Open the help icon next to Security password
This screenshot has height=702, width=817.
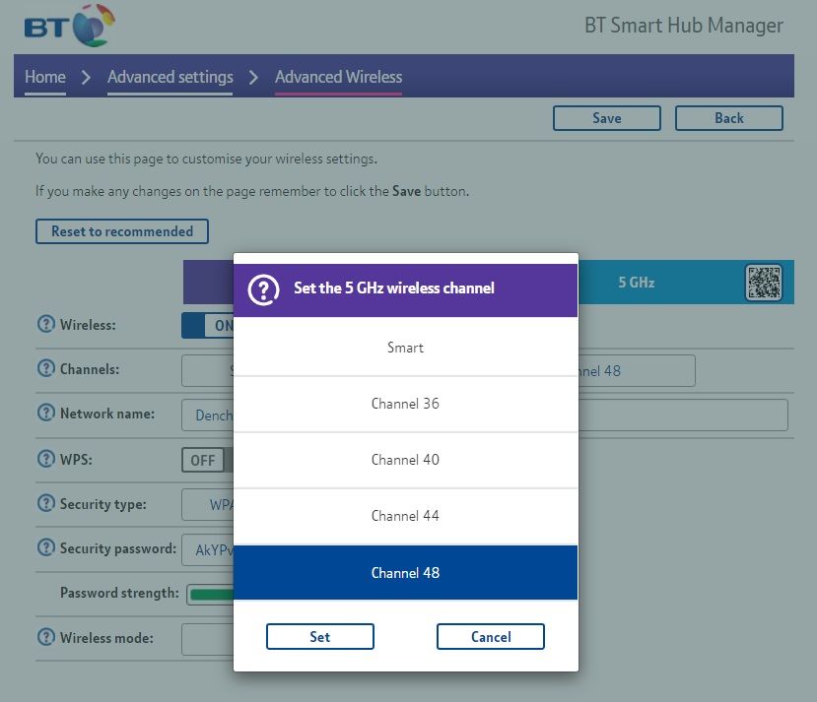pos(46,547)
